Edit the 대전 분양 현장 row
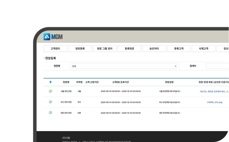 pos(50,113)
